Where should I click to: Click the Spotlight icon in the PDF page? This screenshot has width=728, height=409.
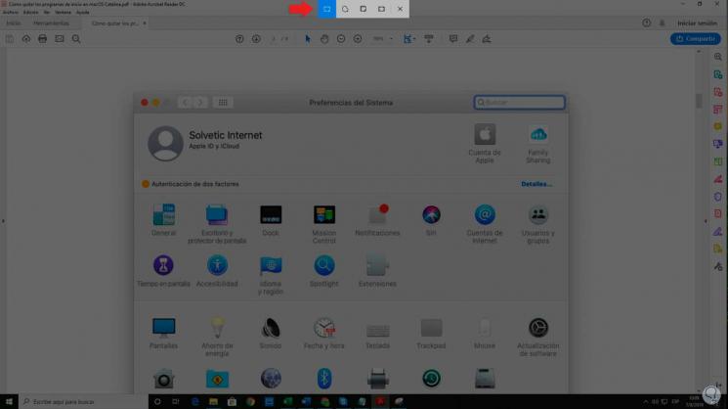tap(324, 266)
